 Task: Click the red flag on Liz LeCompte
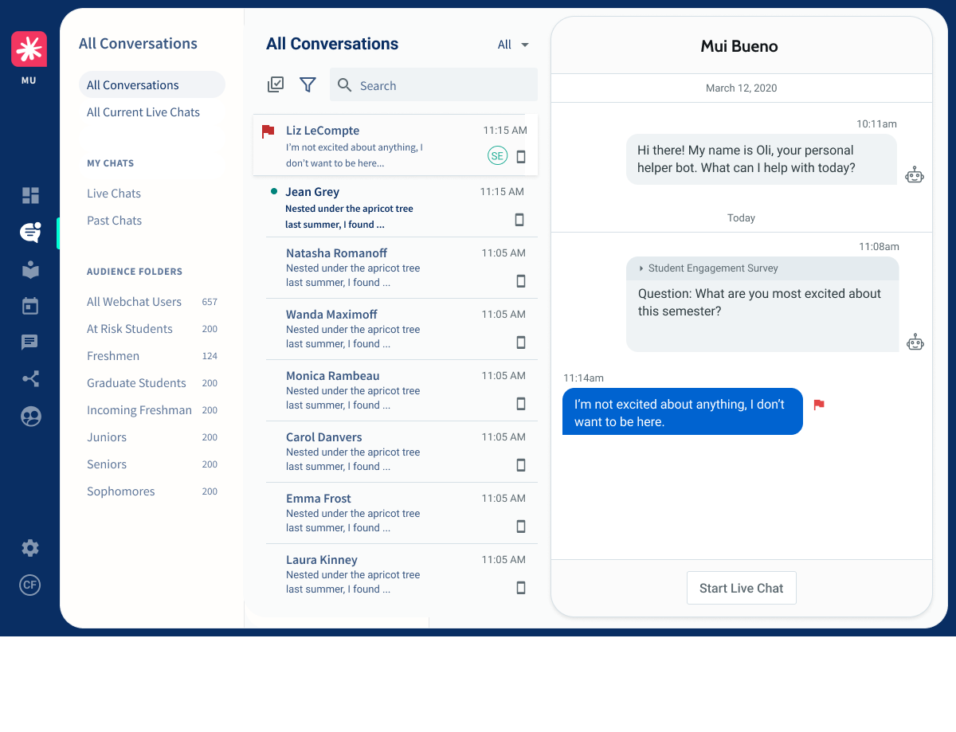268,131
